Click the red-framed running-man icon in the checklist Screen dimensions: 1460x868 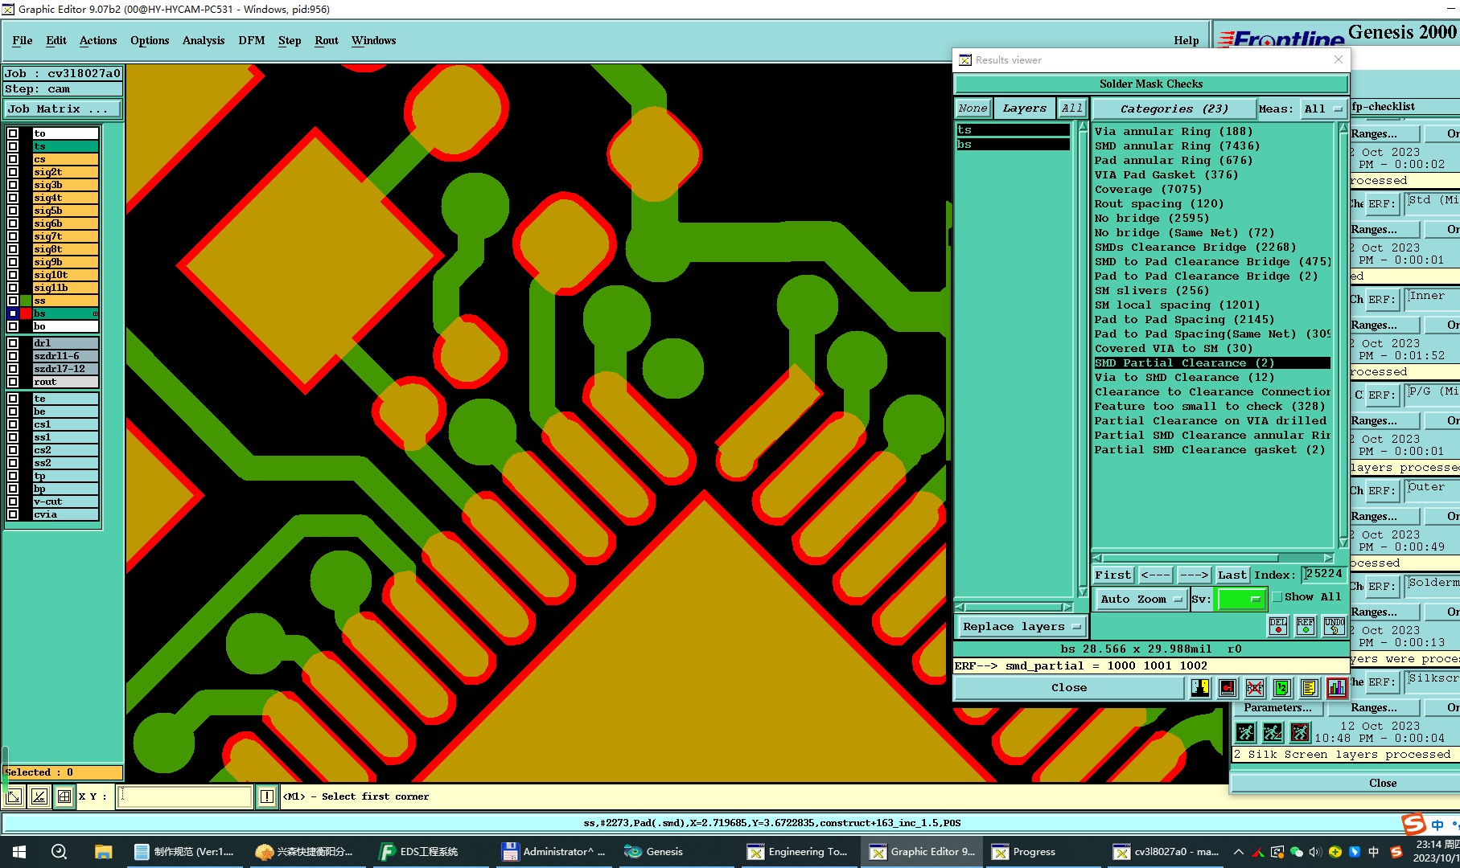(1300, 732)
